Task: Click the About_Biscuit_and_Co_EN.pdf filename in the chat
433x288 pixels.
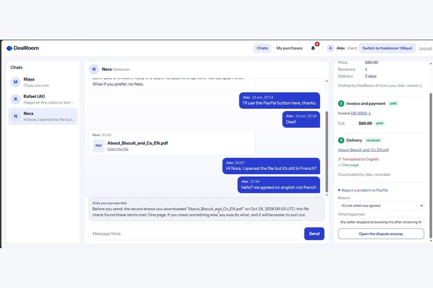Action: point(138,143)
